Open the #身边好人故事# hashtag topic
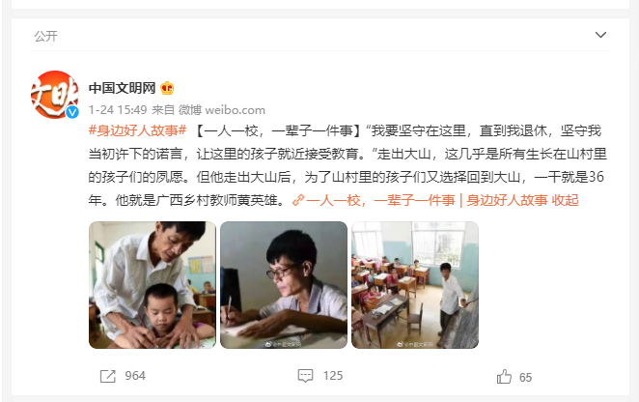639x402 pixels. [138, 130]
